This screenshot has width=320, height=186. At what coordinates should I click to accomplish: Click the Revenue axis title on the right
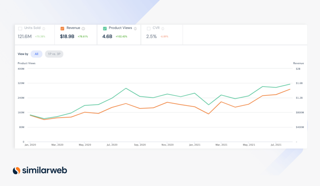pyautogui.click(x=298, y=63)
